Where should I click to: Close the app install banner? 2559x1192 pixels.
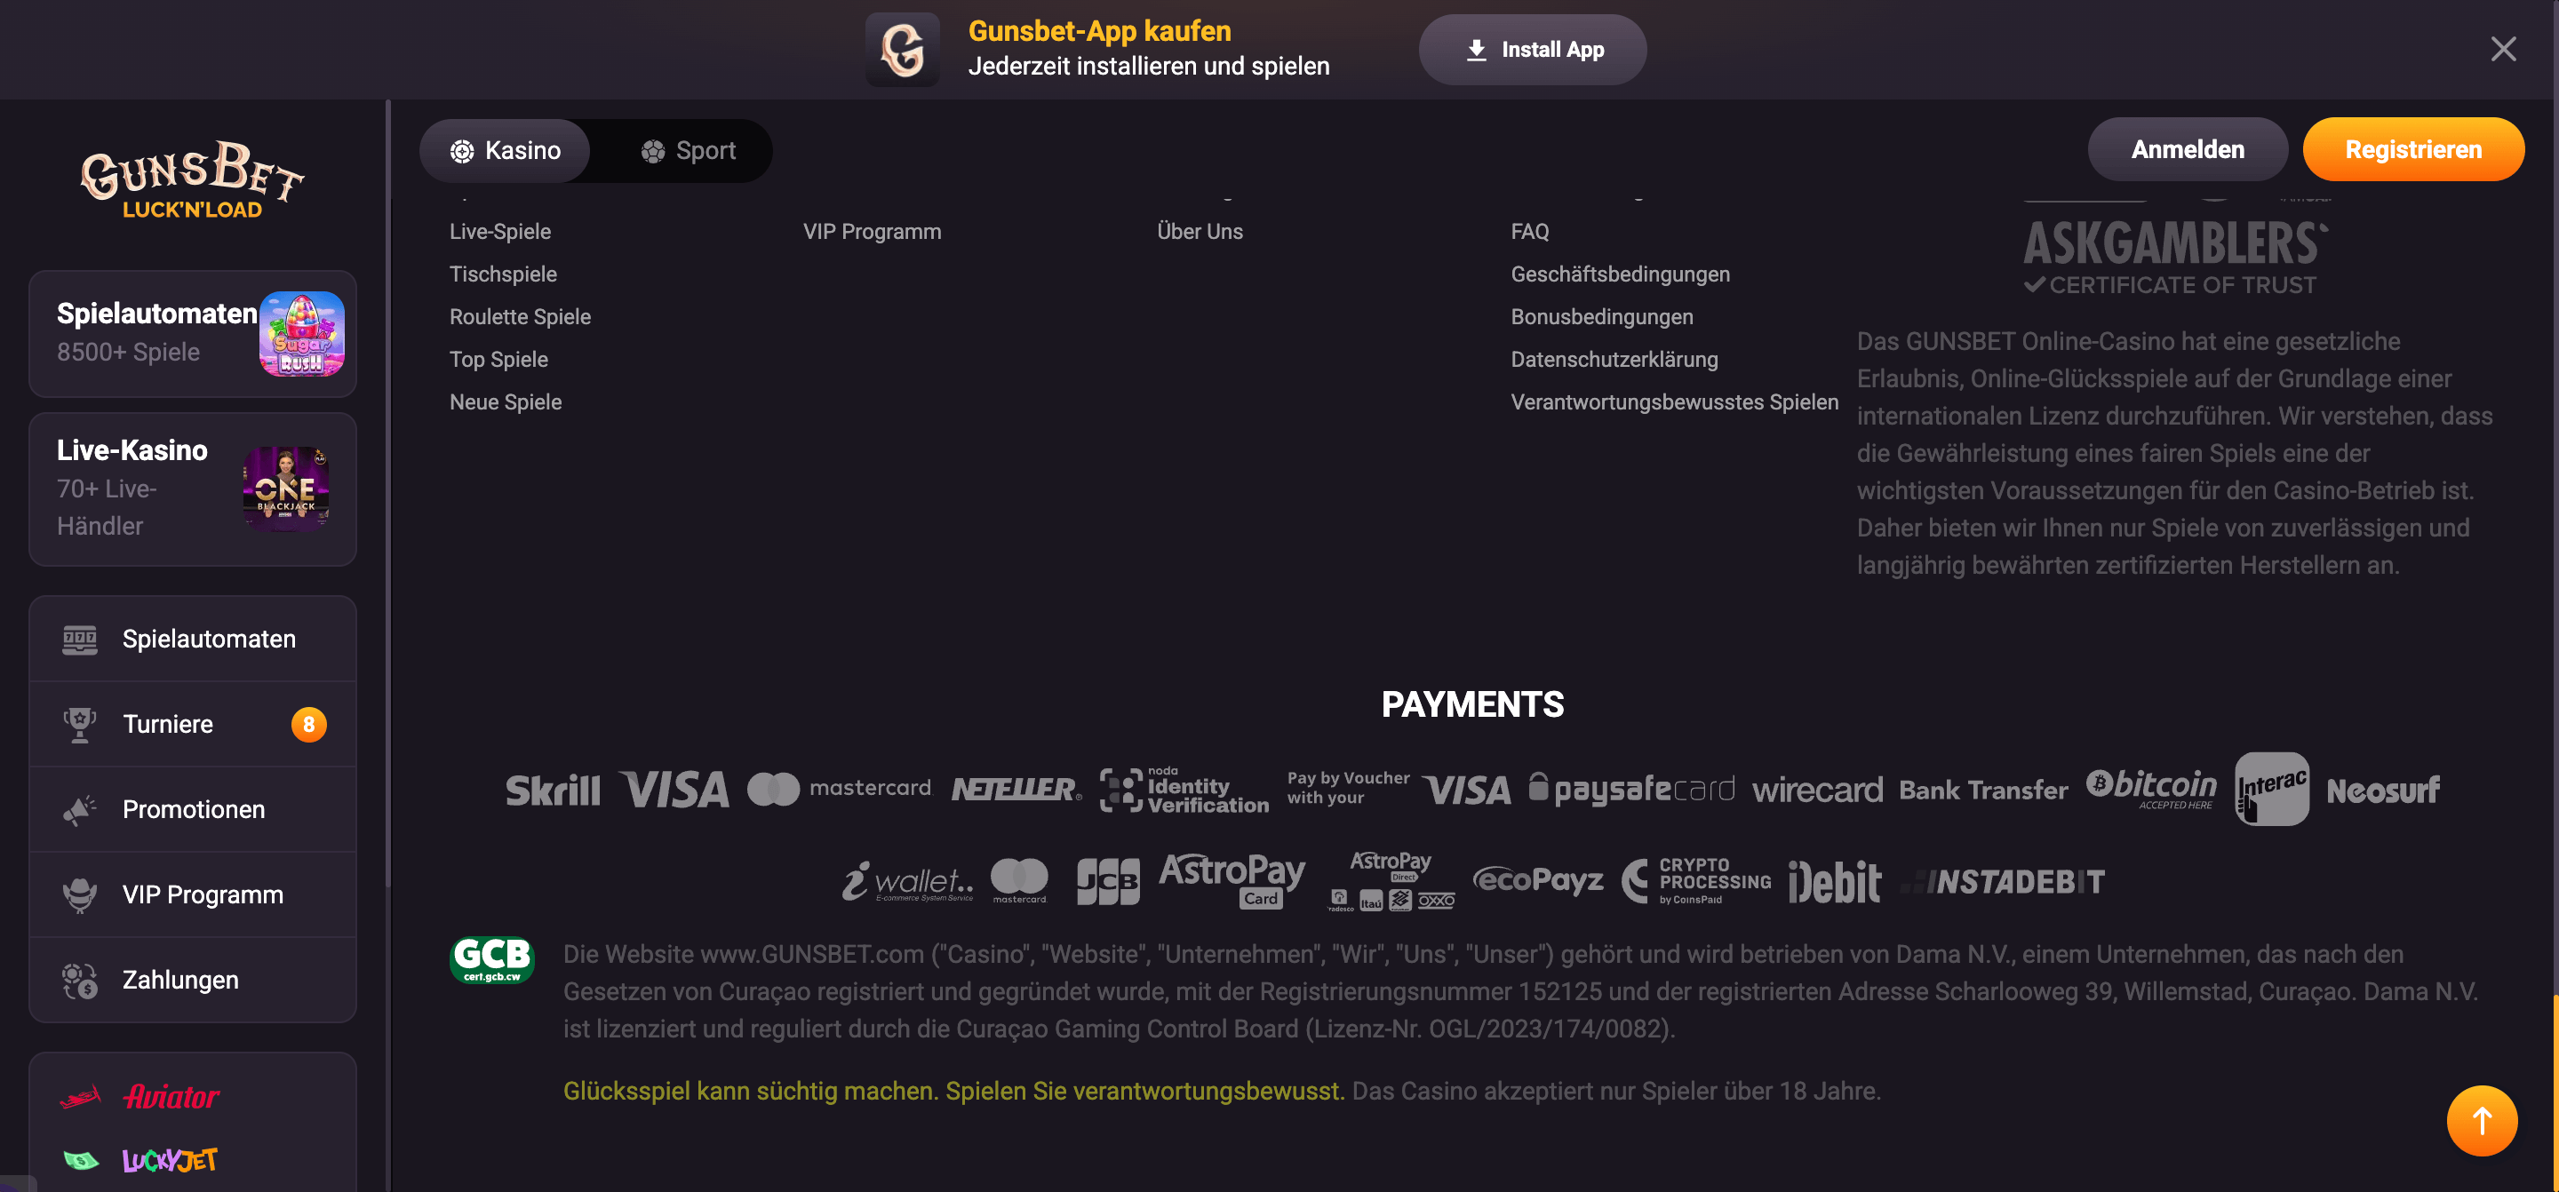coord(2502,49)
